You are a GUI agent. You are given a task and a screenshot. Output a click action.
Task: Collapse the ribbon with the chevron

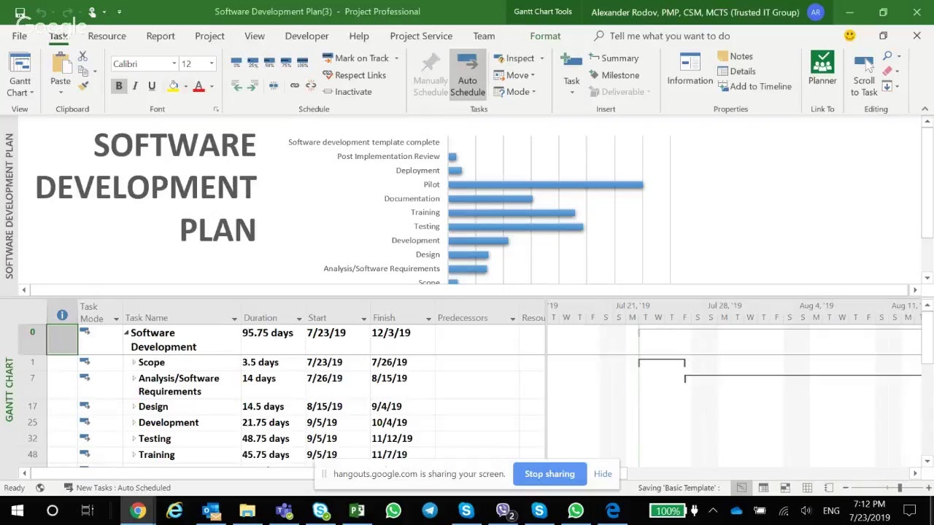pyautogui.click(x=925, y=109)
